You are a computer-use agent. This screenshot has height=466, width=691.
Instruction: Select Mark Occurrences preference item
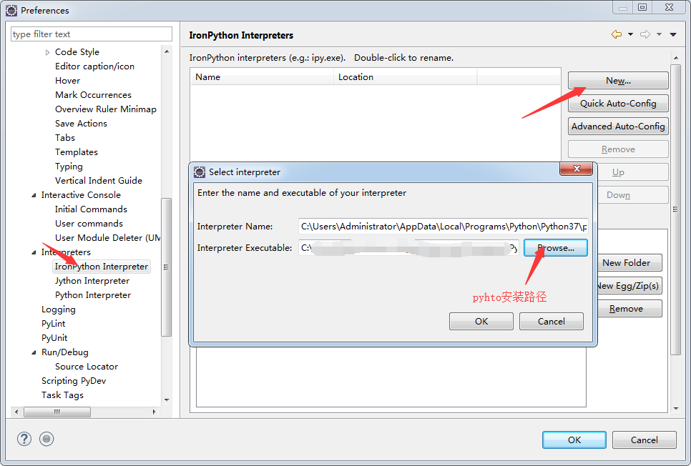pyautogui.click(x=93, y=95)
